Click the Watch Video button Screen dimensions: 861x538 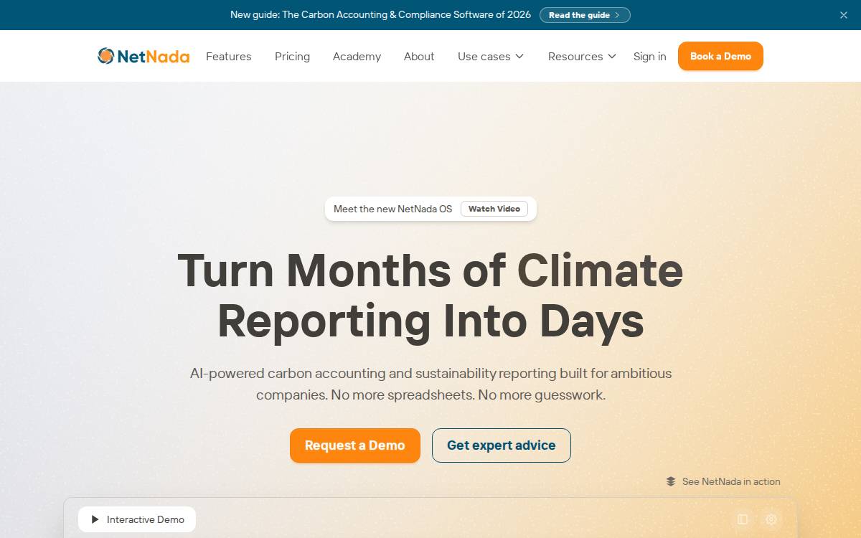click(494, 209)
